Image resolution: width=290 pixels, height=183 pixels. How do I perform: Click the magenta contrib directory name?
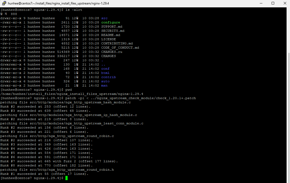(x=108, y=77)
